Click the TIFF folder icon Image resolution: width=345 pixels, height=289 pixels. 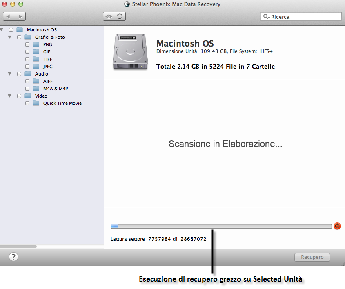pyautogui.click(x=36, y=59)
